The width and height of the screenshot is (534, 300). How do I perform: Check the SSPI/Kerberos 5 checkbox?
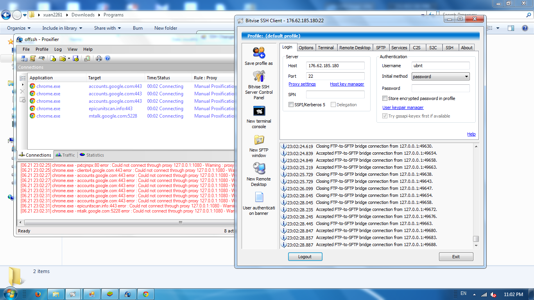click(291, 105)
